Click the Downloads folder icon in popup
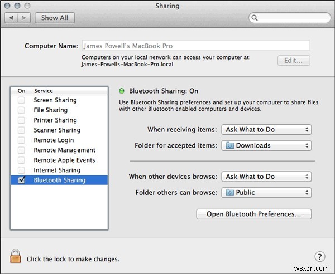This screenshot has height=274, width=335. [x=230, y=145]
